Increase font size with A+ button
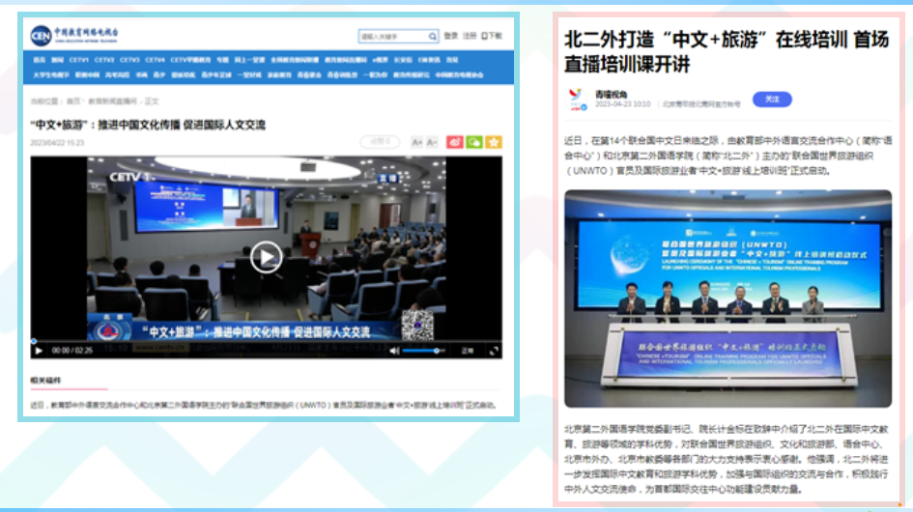The image size is (913, 512). [x=417, y=142]
